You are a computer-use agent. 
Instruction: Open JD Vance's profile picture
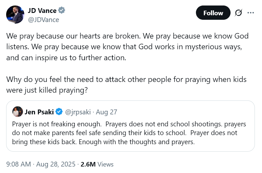coord(15,15)
